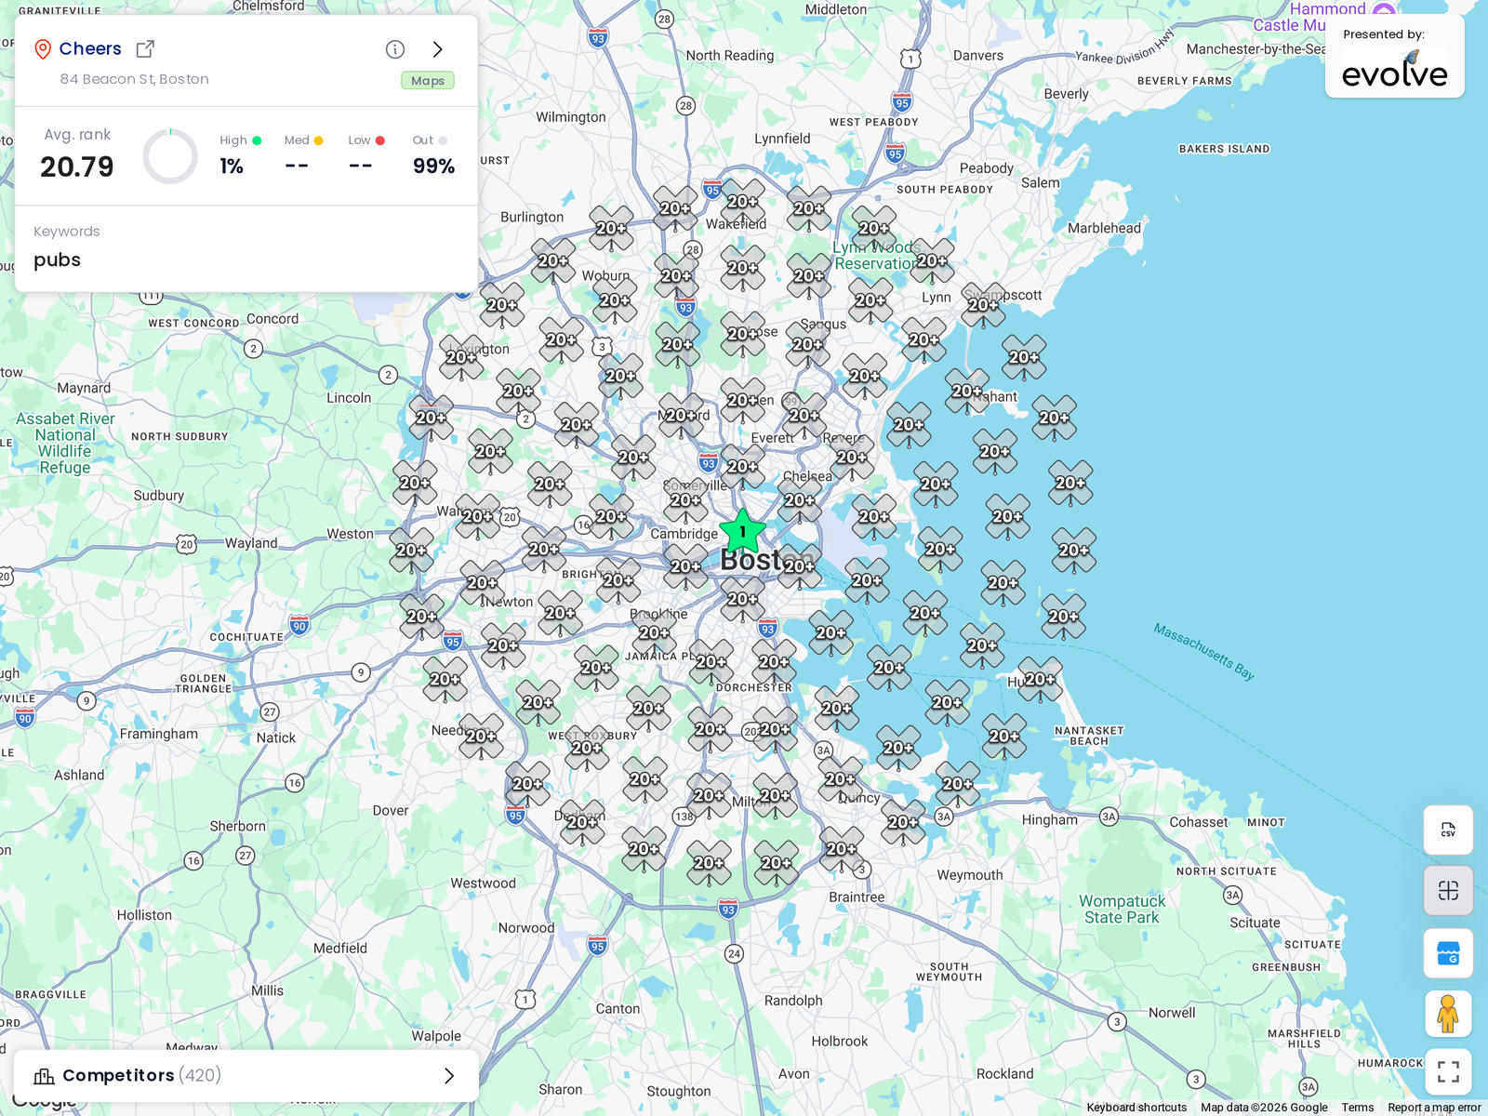Toggle the grid view button
Viewport: 1488px width, 1116px height.
point(1448,891)
